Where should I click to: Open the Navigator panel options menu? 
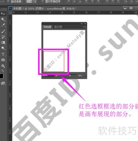coord(84,27)
